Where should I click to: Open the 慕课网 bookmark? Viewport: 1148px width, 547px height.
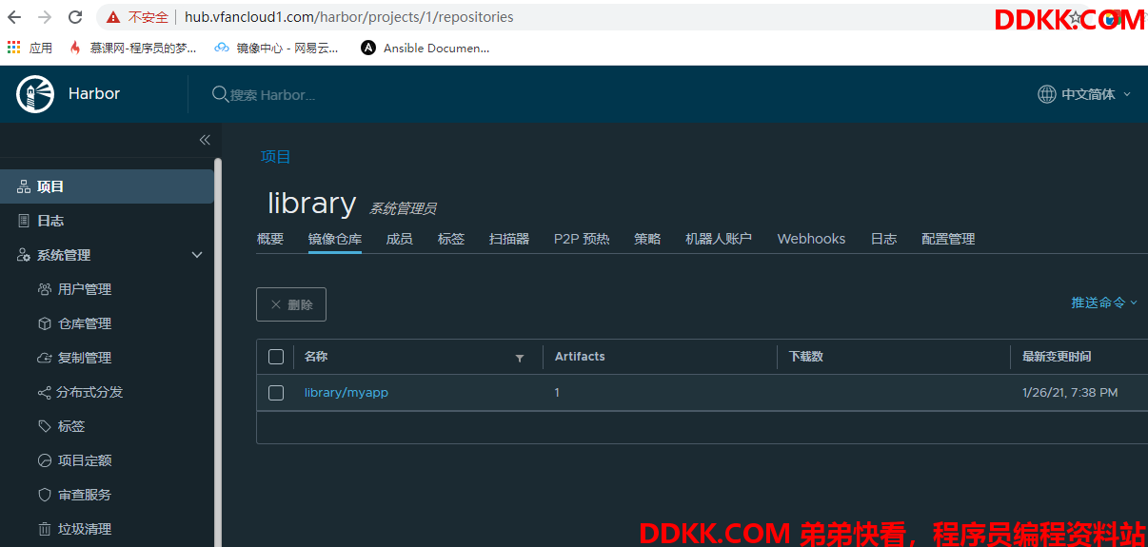tap(133, 48)
